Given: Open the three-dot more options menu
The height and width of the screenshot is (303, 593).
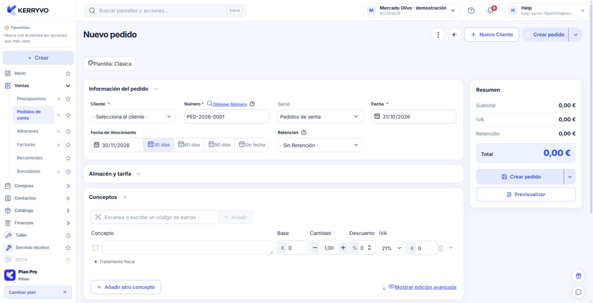Looking at the screenshot, I should 438,34.
